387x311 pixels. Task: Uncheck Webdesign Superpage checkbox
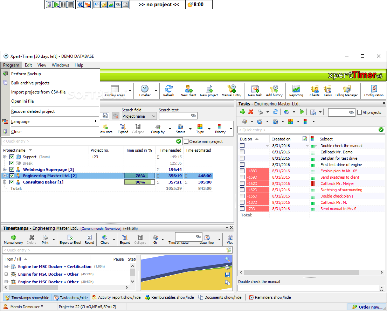[12, 169]
